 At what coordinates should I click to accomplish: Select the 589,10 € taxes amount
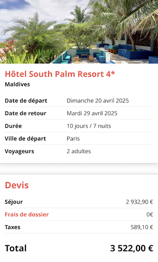142,227
